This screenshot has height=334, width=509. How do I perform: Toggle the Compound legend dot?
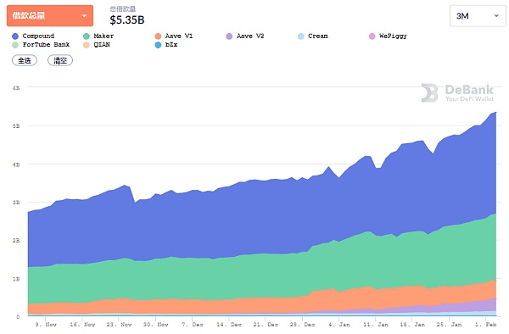click(x=15, y=36)
